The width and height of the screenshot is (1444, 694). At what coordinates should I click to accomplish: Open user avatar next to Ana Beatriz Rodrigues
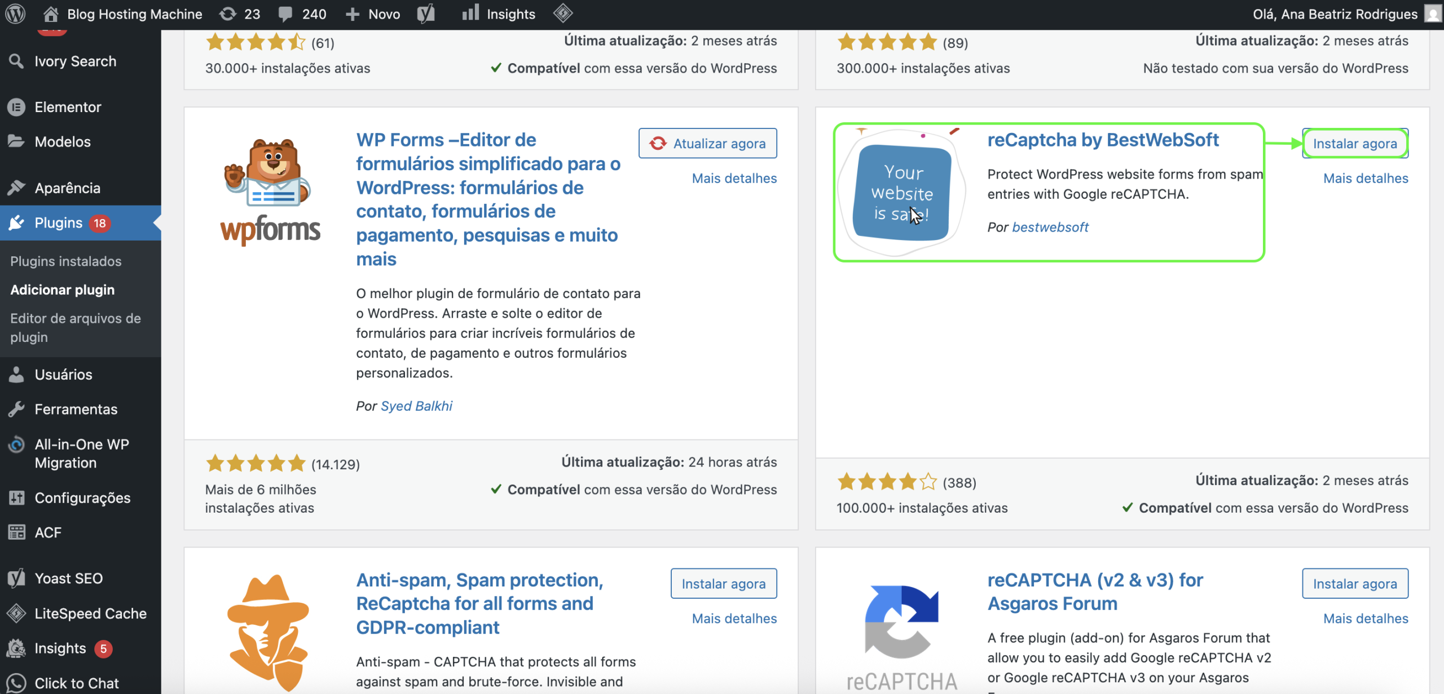tap(1432, 14)
